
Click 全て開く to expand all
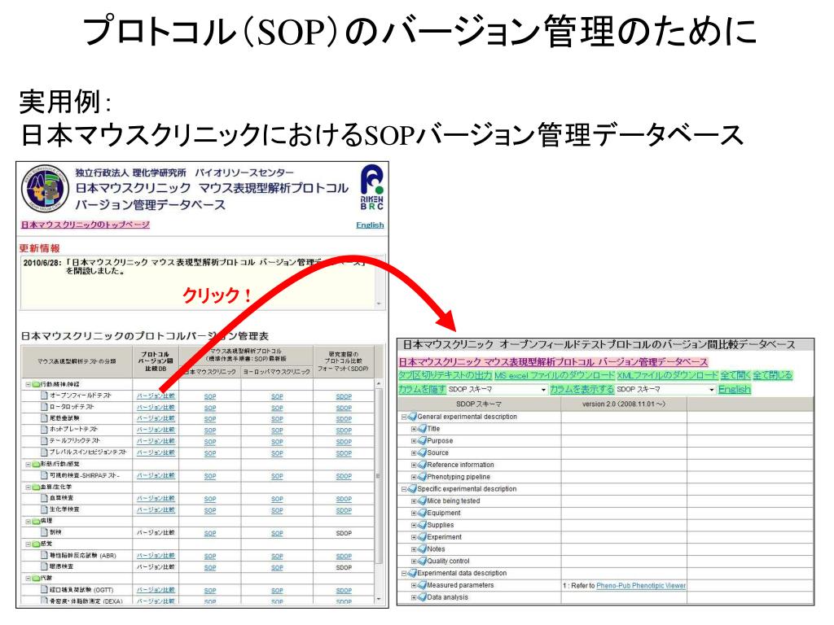(x=735, y=375)
